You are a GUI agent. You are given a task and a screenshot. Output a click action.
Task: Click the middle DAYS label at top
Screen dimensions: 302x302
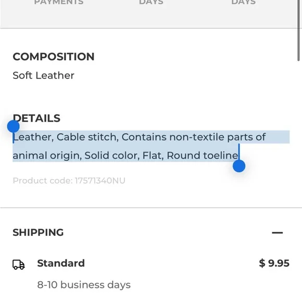151,2
